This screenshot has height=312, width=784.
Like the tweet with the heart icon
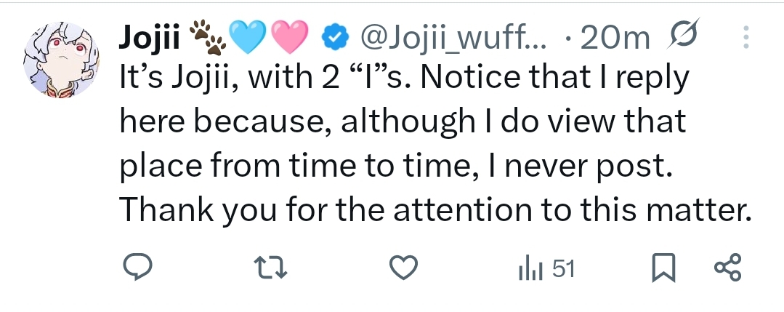[x=403, y=270]
